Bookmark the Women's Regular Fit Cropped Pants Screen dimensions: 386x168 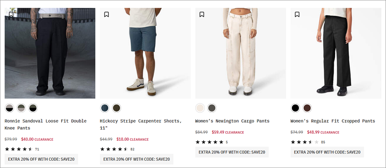point(297,15)
